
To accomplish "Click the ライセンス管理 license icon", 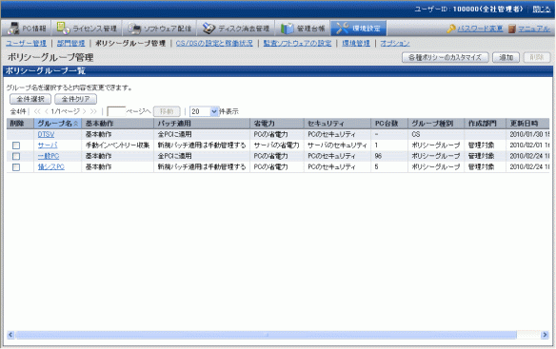I will click(x=63, y=28).
